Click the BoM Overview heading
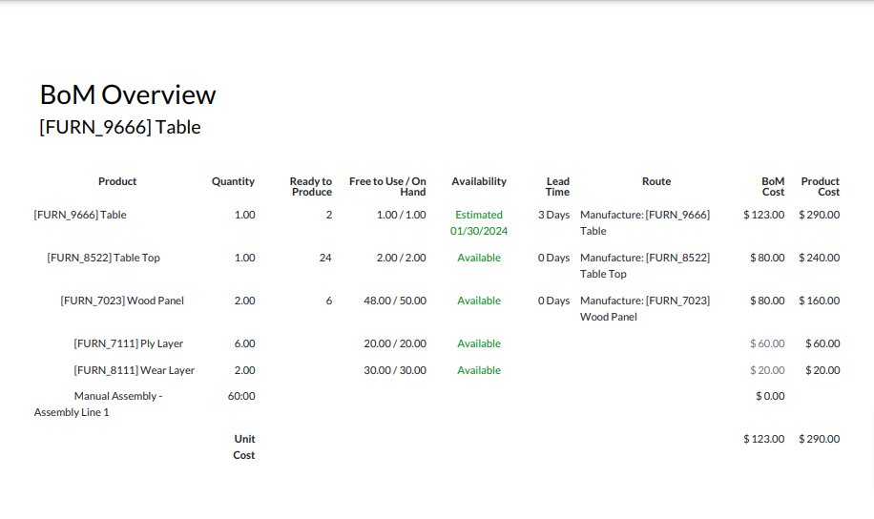 [128, 94]
